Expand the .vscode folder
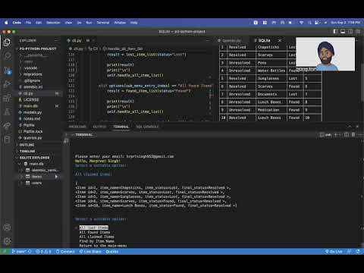This screenshot has height=273, width=364. [x=30, y=67]
